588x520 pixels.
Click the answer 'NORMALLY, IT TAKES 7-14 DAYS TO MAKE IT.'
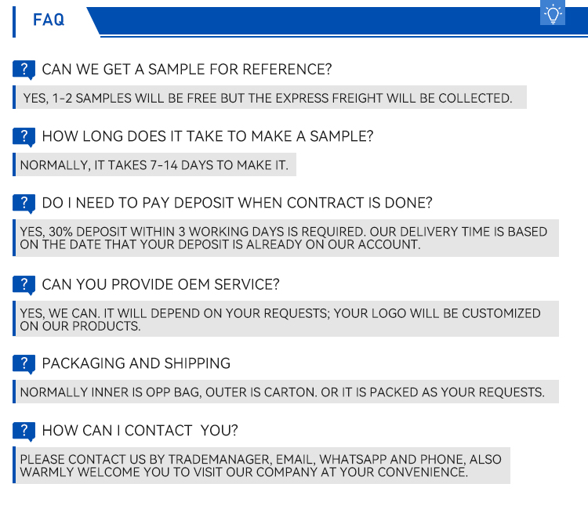[x=154, y=165]
